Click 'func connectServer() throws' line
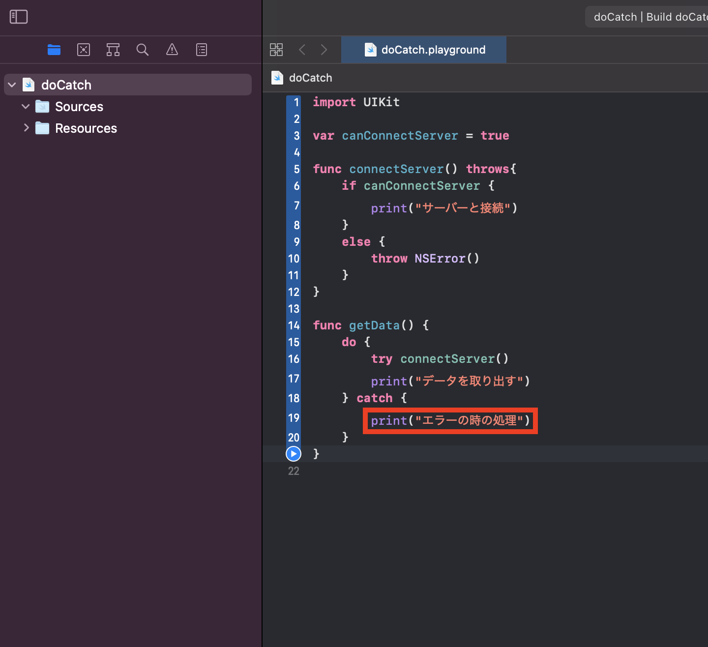This screenshot has height=647, width=708. pyautogui.click(x=414, y=169)
